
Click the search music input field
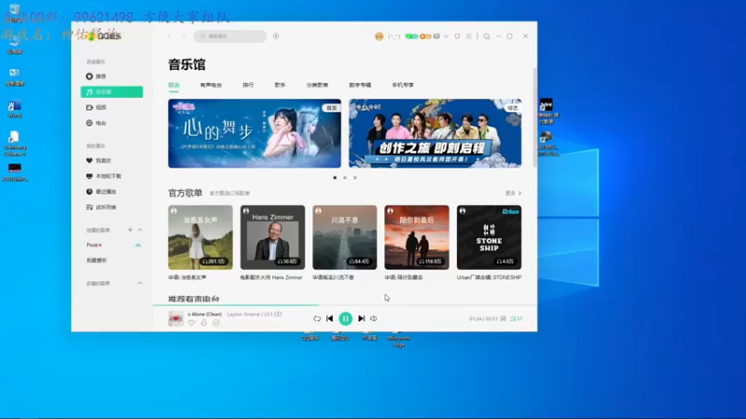pos(229,36)
